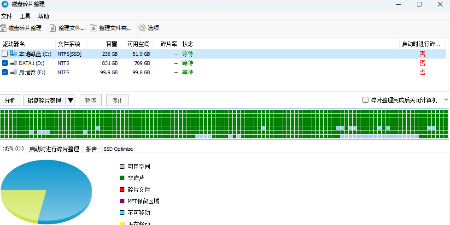Click the 99.8 GB free space value

click(x=141, y=72)
